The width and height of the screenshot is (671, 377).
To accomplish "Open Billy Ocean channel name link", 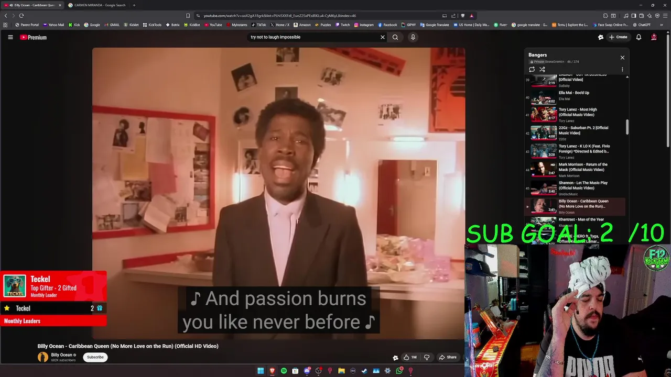I will point(61,355).
